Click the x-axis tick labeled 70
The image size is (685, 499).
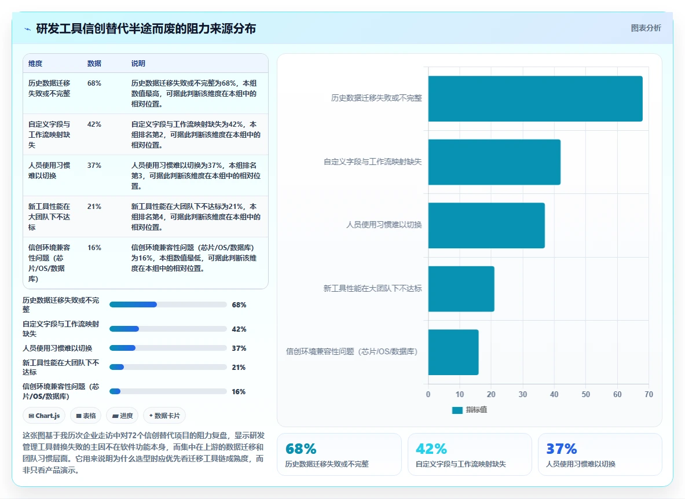(649, 394)
